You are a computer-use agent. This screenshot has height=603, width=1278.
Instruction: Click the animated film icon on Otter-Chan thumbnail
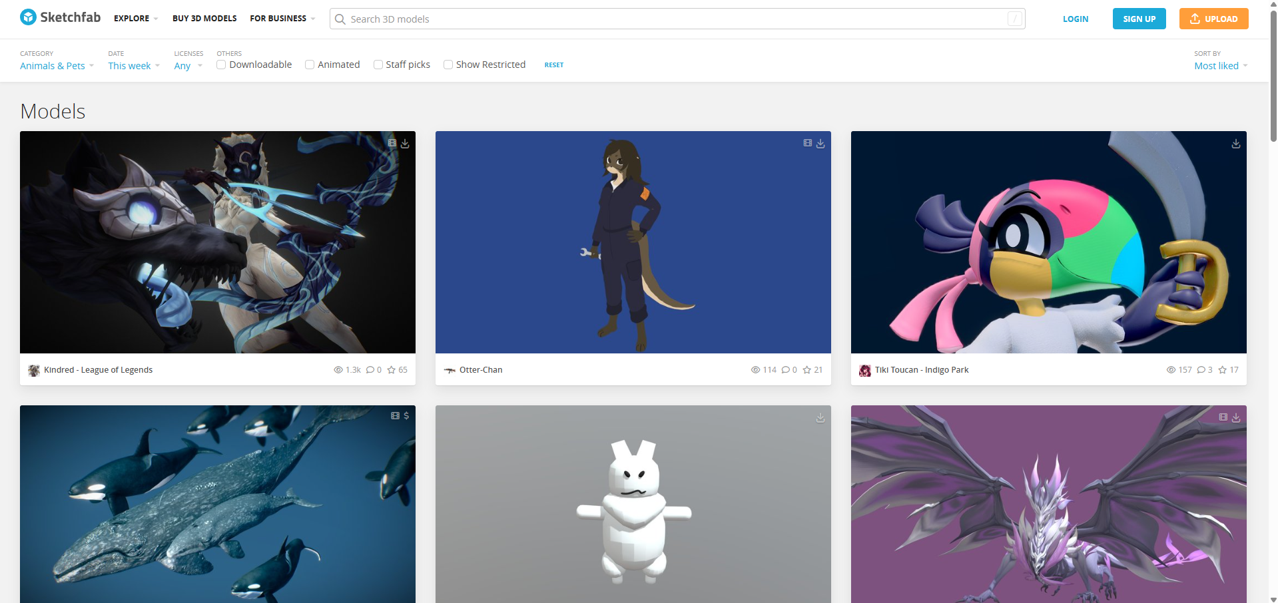807,143
